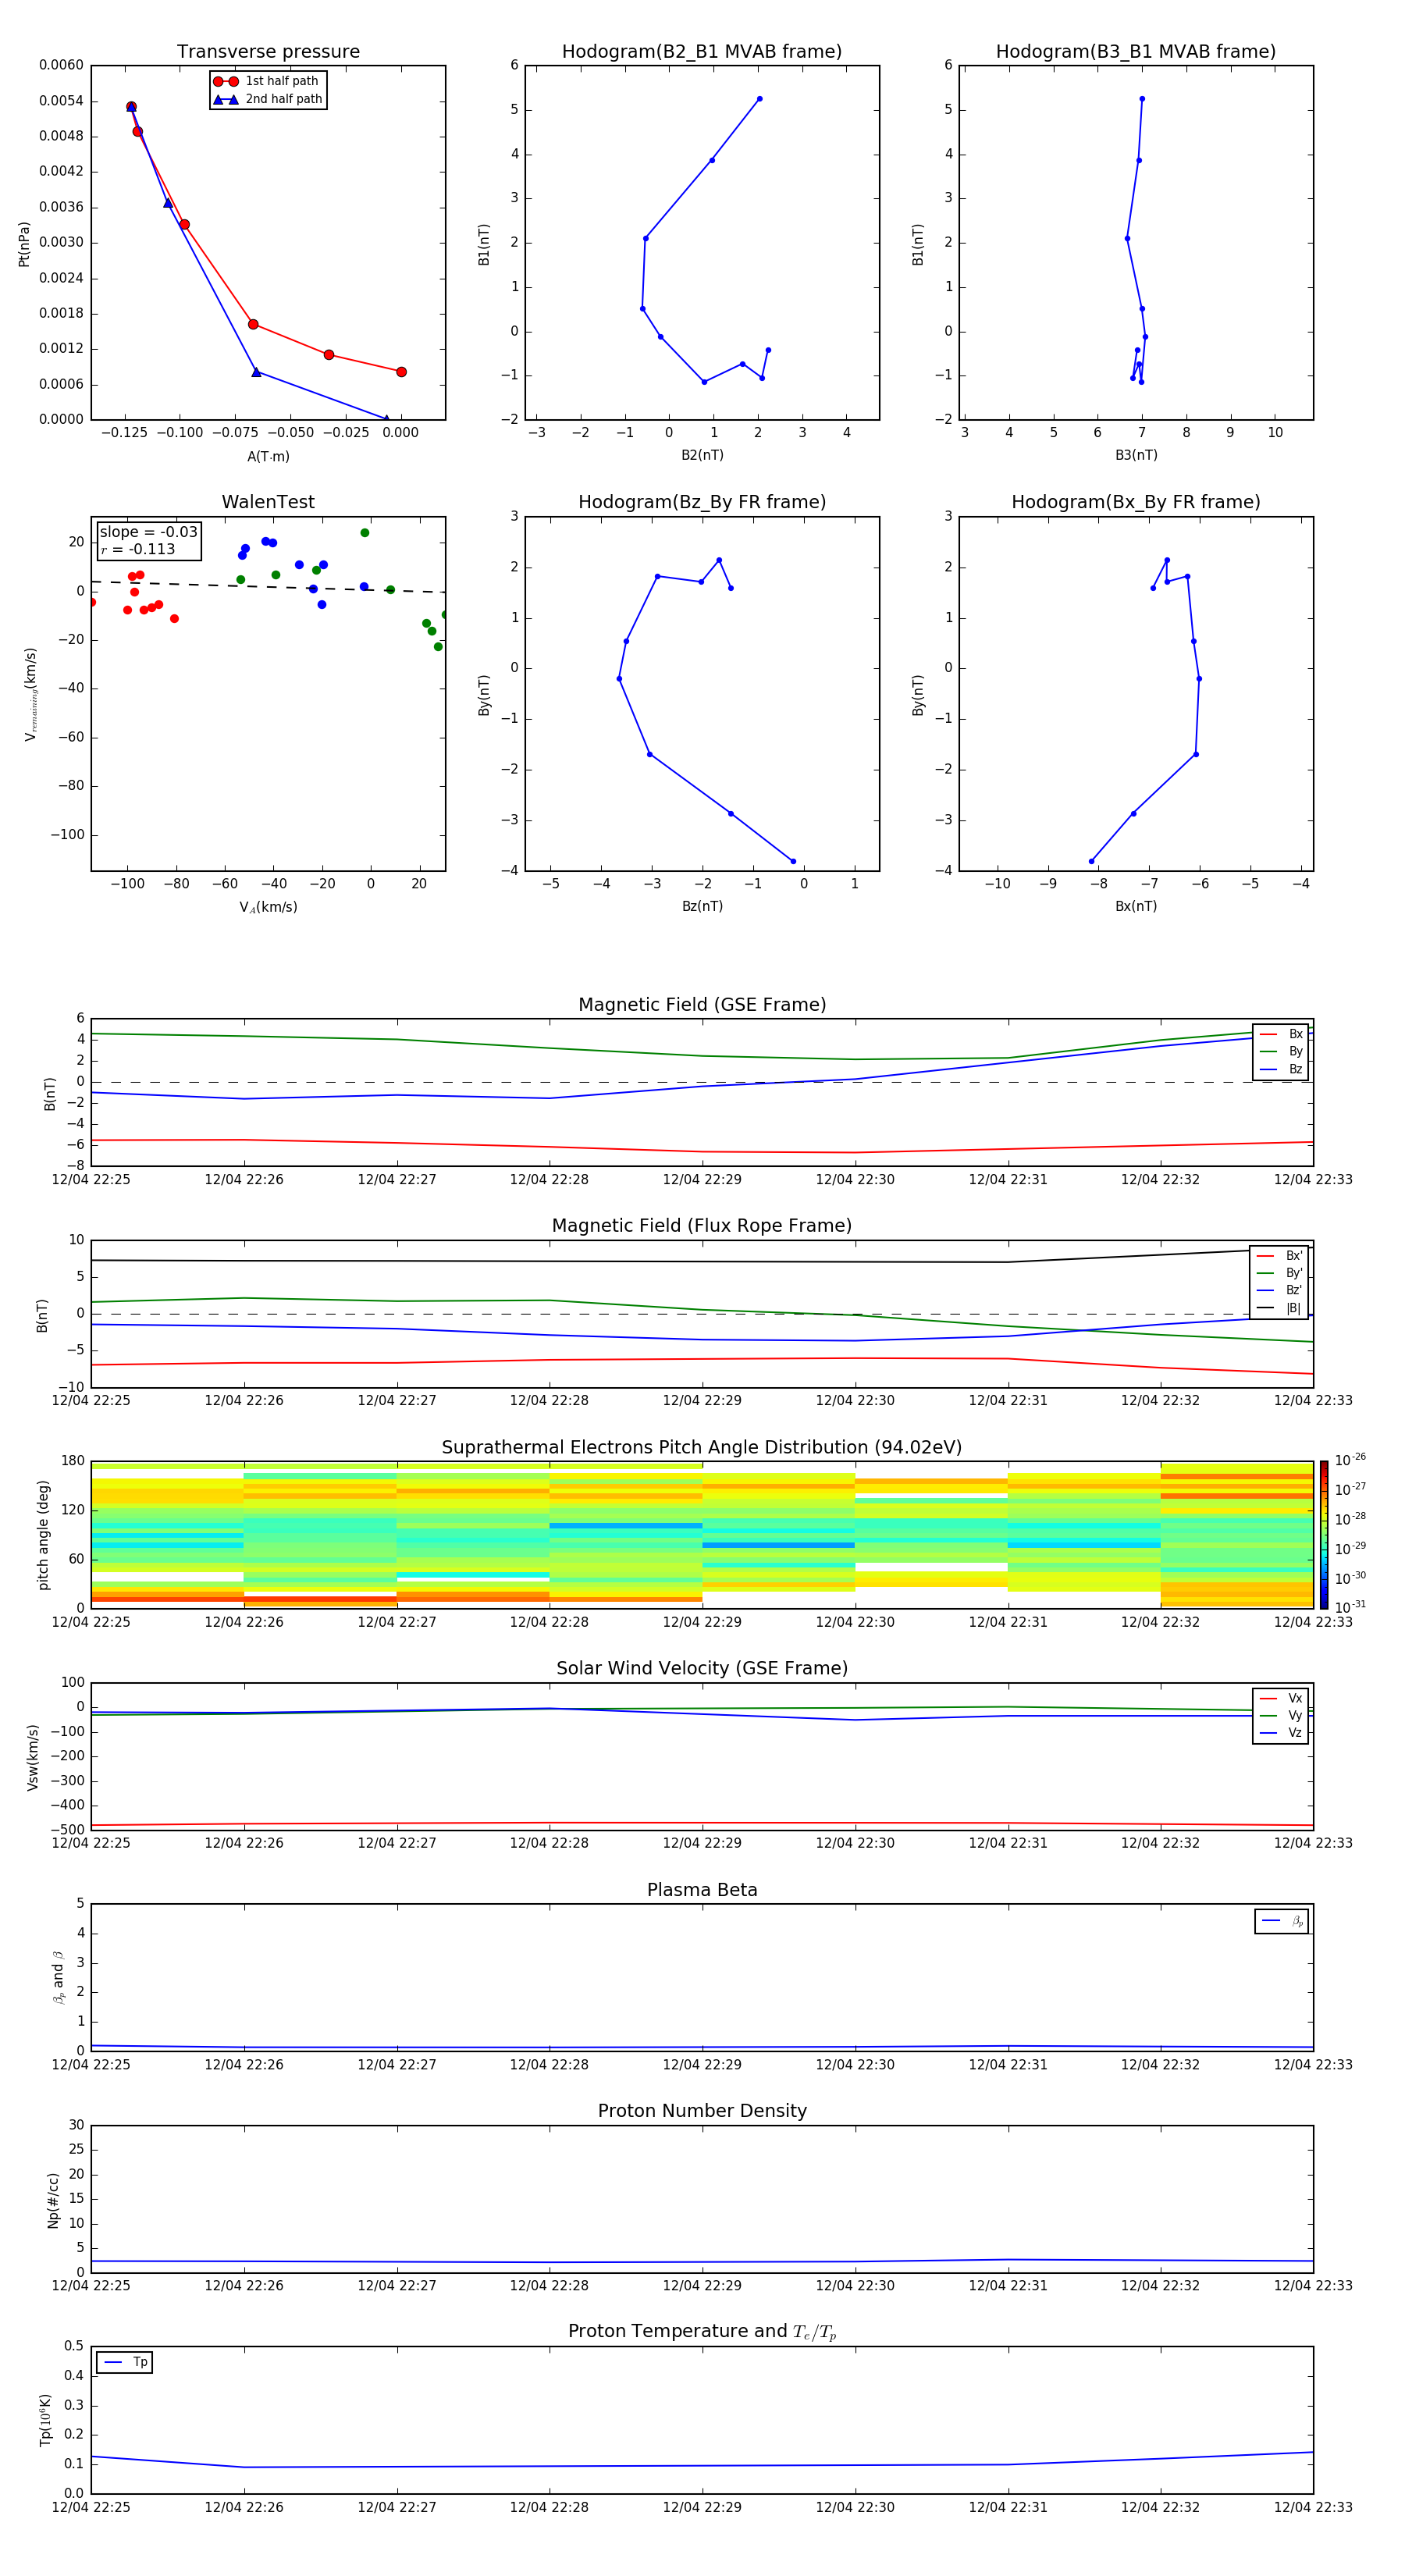
Task: Select the 'Tp(10^6K)' y-axis label
Action: (x=45, y=2420)
